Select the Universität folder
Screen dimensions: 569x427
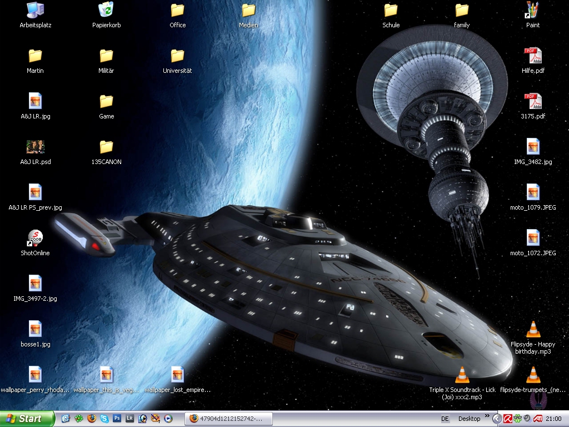pos(177,56)
